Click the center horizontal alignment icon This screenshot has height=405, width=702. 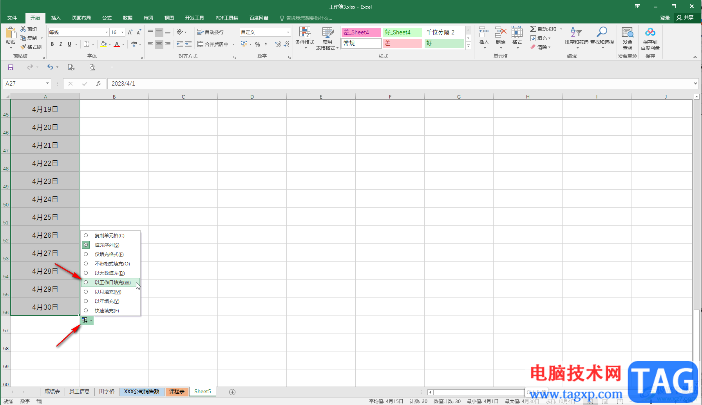coord(159,44)
